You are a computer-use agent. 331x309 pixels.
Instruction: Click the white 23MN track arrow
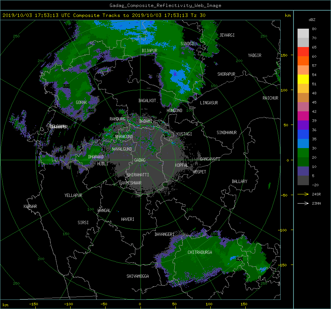(303, 204)
